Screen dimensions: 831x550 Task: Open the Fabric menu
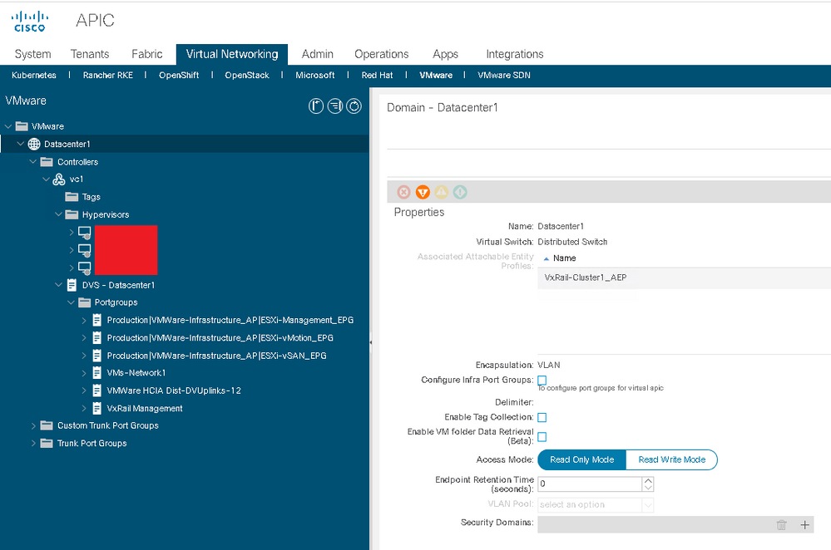point(146,54)
